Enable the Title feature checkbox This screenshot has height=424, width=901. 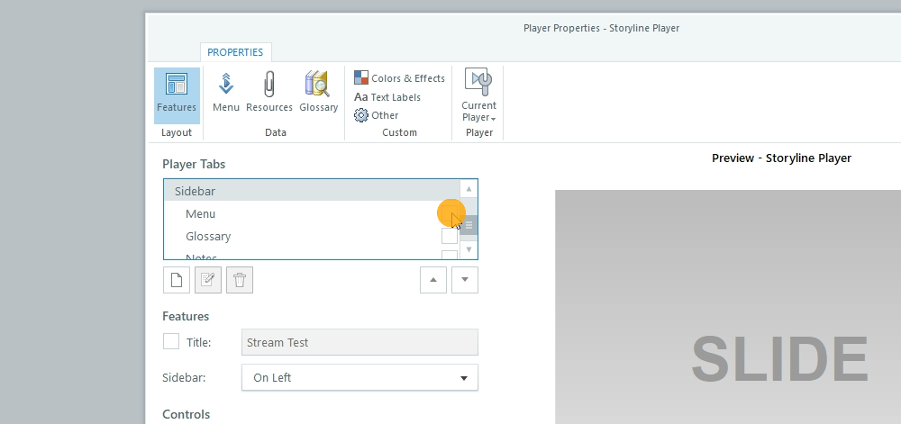tap(170, 342)
